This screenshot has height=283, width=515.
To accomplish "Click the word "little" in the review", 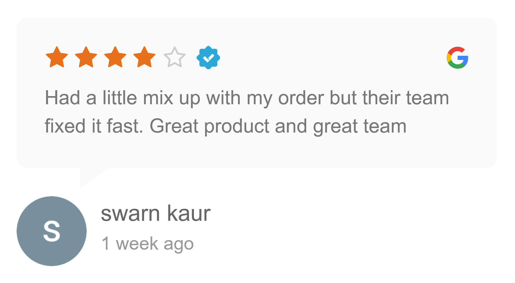I will [x=120, y=98].
